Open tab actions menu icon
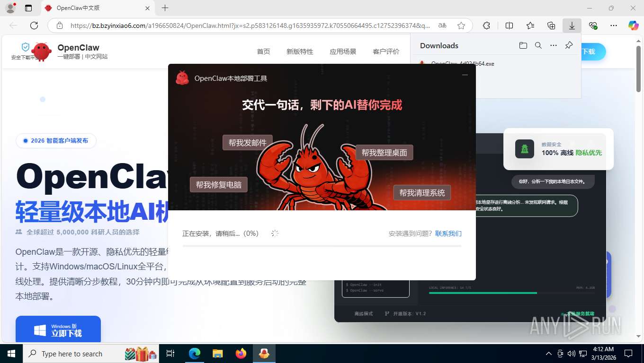 click(x=28, y=8)
